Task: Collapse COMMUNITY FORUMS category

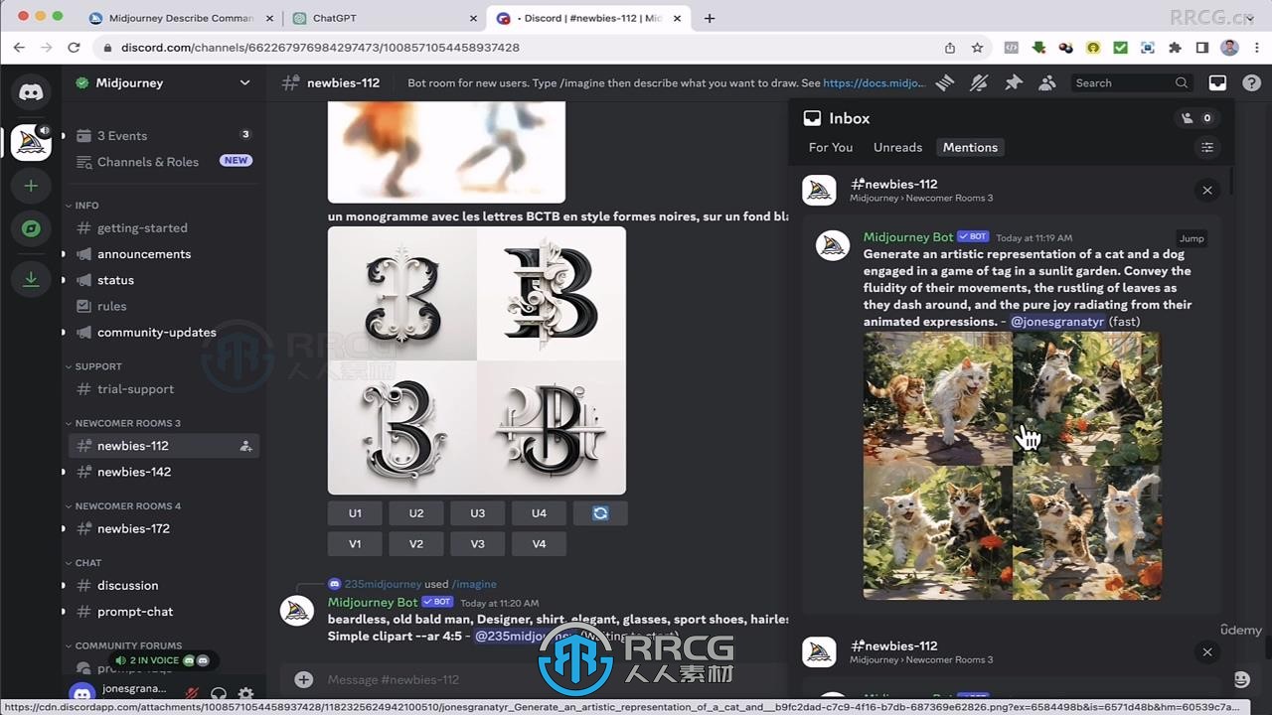Action: (x=124, y=645)
